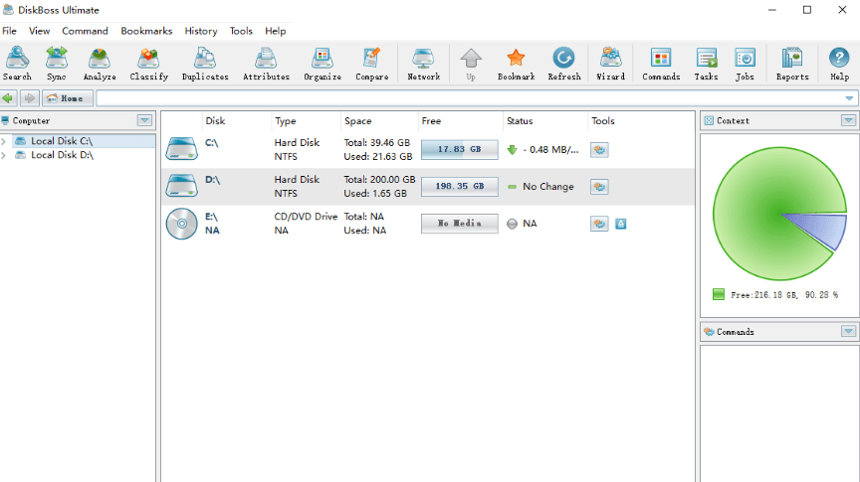860x482 pixels.
Task: Click the Home navigation button
Action: point(67,98)
